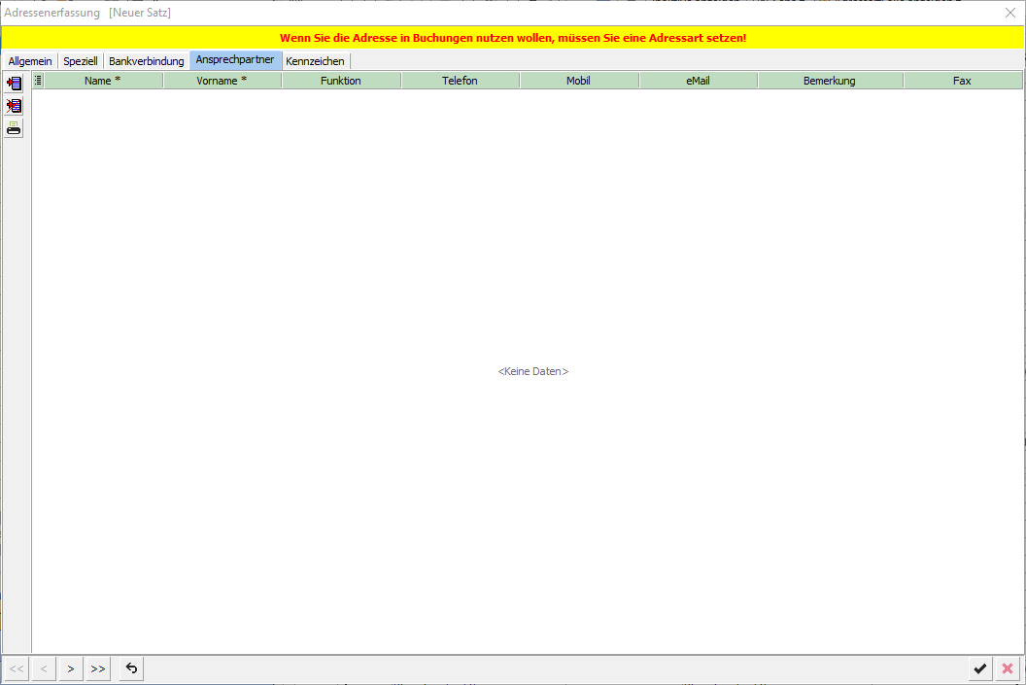This screenshot has height=685, width=1026.
Task: Click the eMail column header
Action: click(698, 81)
